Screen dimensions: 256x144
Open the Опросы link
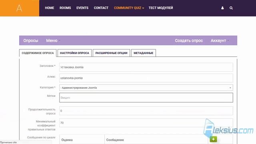click(31, 40)
